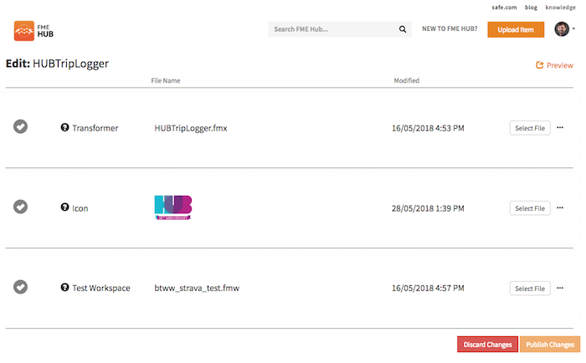
Task: Click the 28/05/2018 1:39 PM modified date
Action: [428, 208]
